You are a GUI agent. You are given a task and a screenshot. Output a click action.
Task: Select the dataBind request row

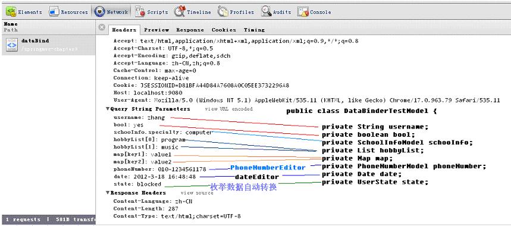click(49, 45)
